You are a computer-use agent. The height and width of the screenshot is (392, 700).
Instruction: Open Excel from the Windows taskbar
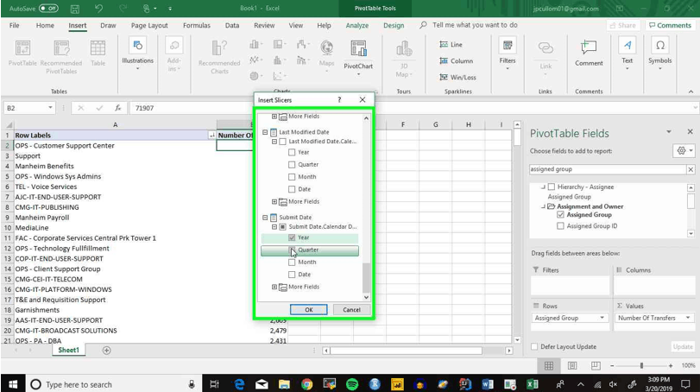pyautogui.click(x=533, y=384)
